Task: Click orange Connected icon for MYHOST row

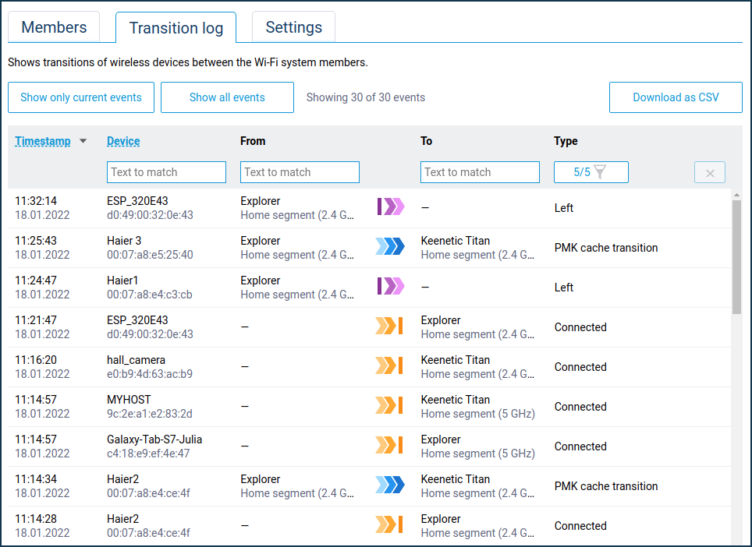Action: point(388,406)
